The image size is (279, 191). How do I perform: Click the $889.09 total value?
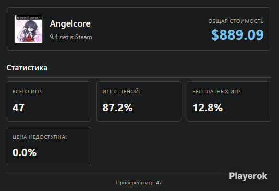[x=237, y=34]
